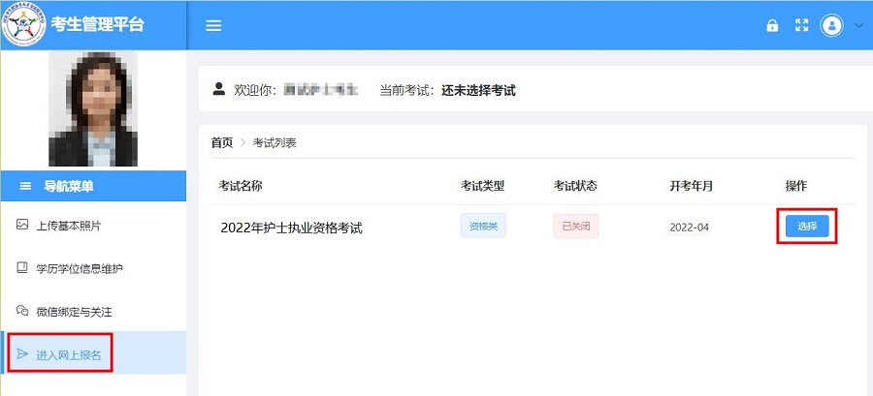
Task: Click the 上传基本照片 image icon
Action: 22,225
